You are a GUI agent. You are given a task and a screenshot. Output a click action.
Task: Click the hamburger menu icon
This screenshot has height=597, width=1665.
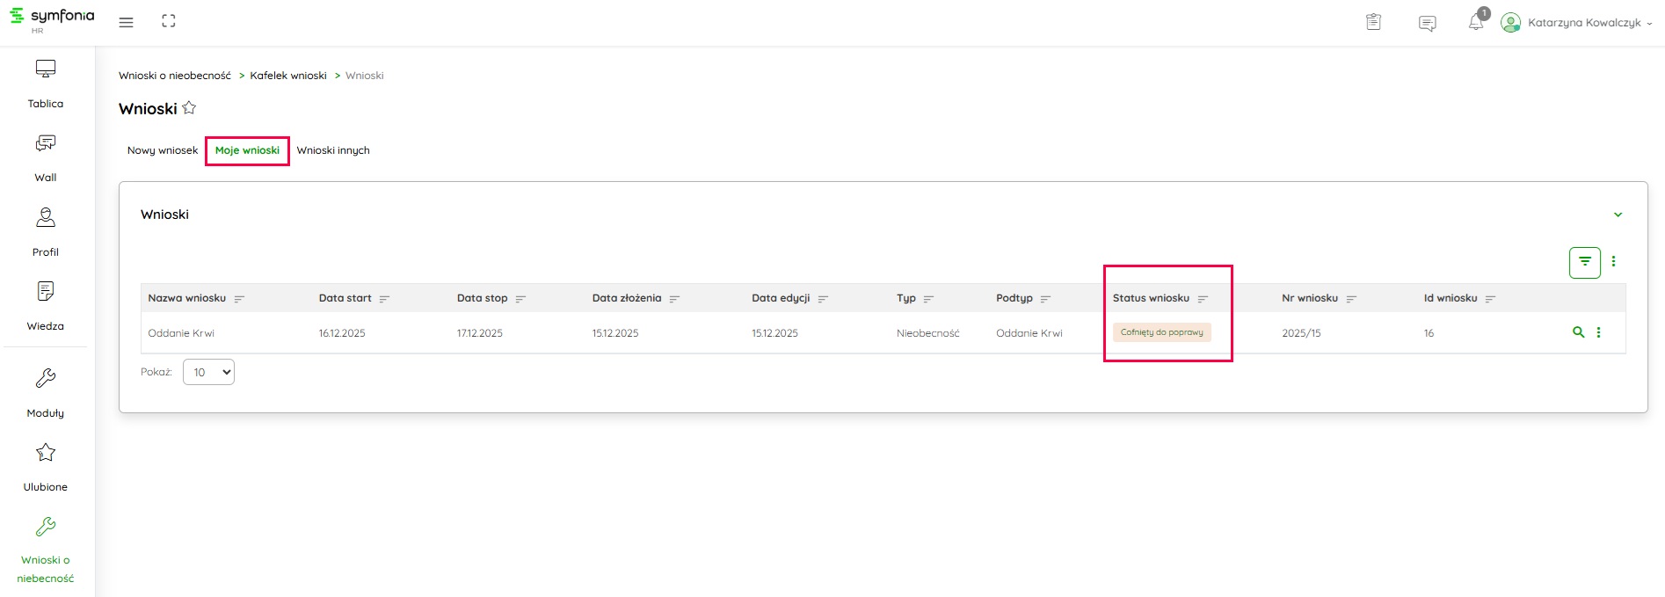[127, 22]
